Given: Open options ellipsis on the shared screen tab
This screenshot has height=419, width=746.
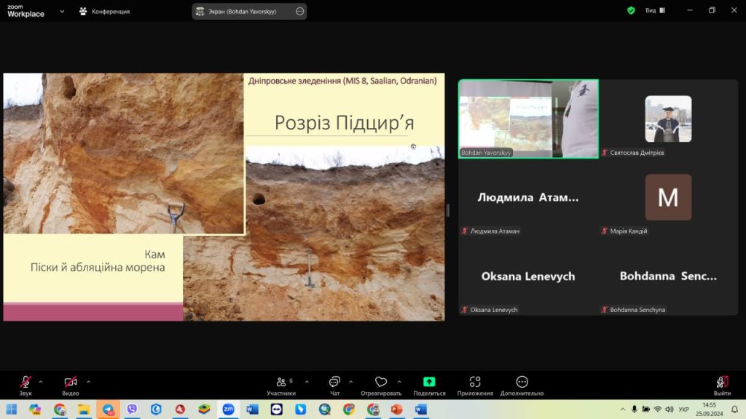Looking at the screenshot, I should pyautogui.click(x=300, y=12).
